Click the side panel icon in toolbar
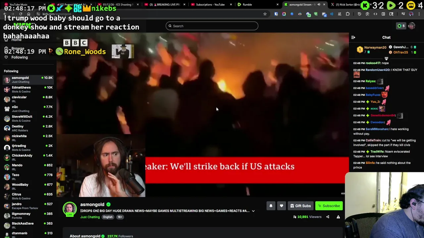This screenshot has width=424, height=238. point(383,14)
